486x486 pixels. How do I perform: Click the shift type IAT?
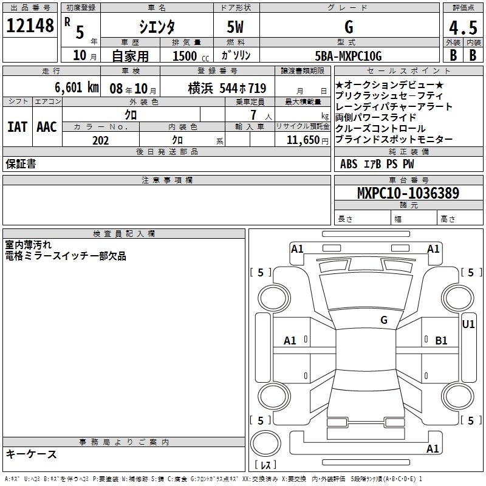18,127
